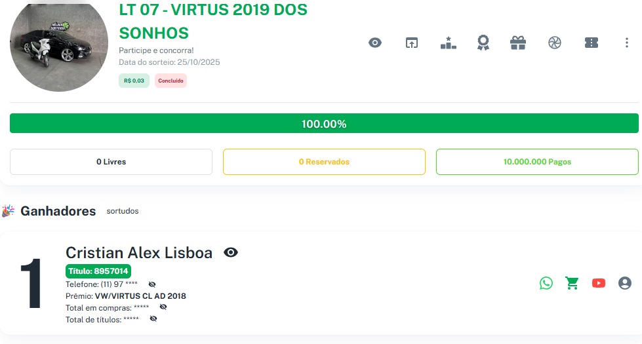Show the hidden Total em compras value

pos(163,307)
